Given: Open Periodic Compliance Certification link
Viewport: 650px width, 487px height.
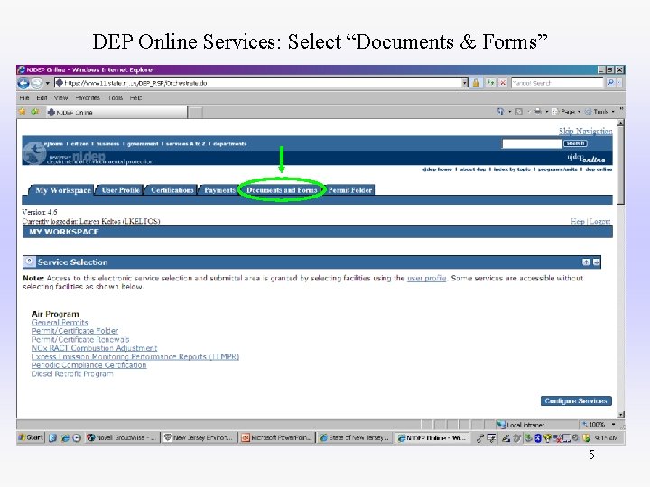Looking at the screenshot, I should pyautogui.click(x=89, y=365).
